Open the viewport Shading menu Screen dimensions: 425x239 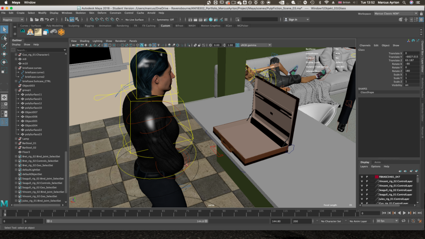pos(84,41)
